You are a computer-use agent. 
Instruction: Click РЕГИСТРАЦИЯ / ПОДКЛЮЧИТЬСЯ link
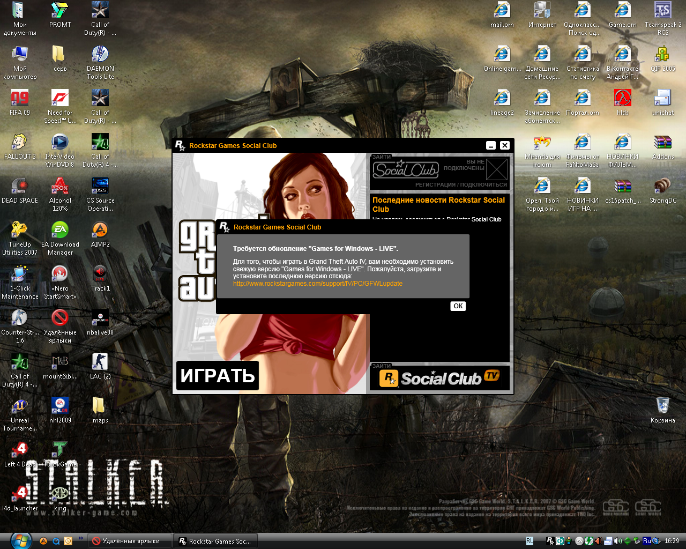tap(461, 184)
